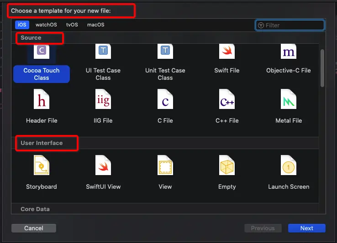Choose the SwiftUI View icon

coord(103,165)
